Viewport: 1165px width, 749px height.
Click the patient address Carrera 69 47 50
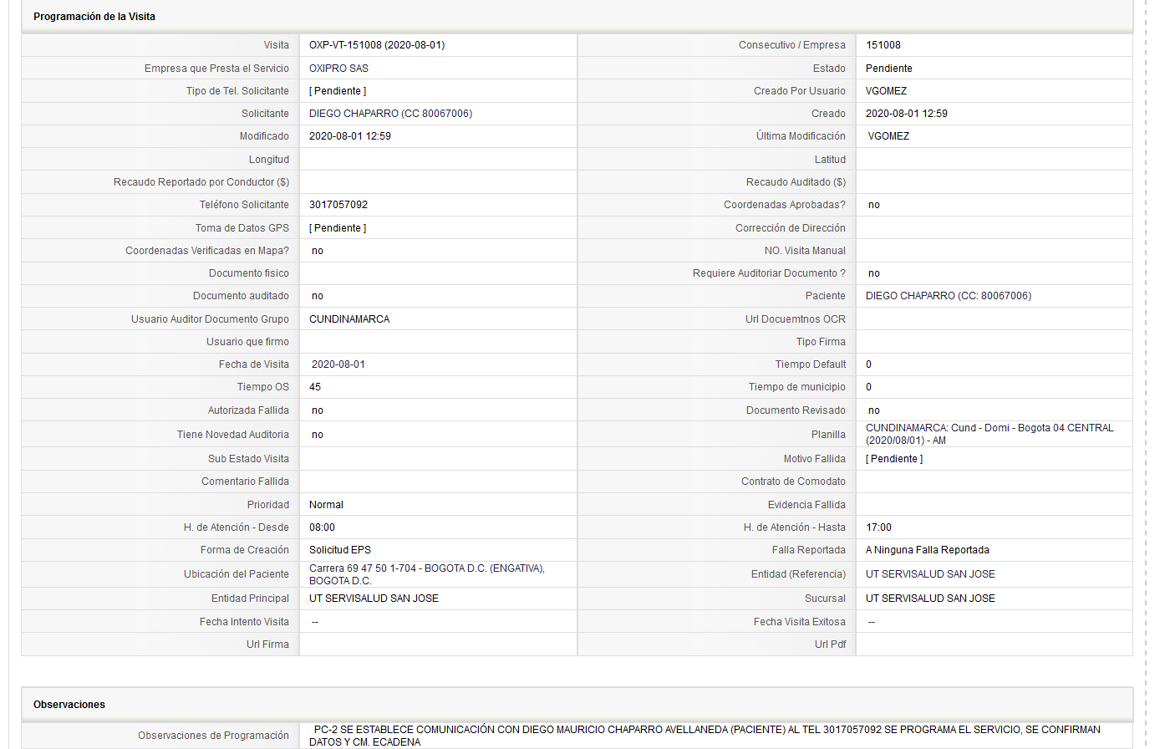[x=427, y=574]
